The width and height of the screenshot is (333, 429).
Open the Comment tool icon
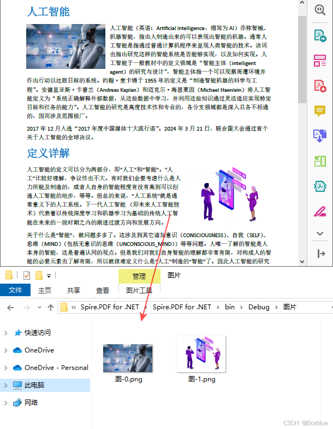[x=319, y=111]
